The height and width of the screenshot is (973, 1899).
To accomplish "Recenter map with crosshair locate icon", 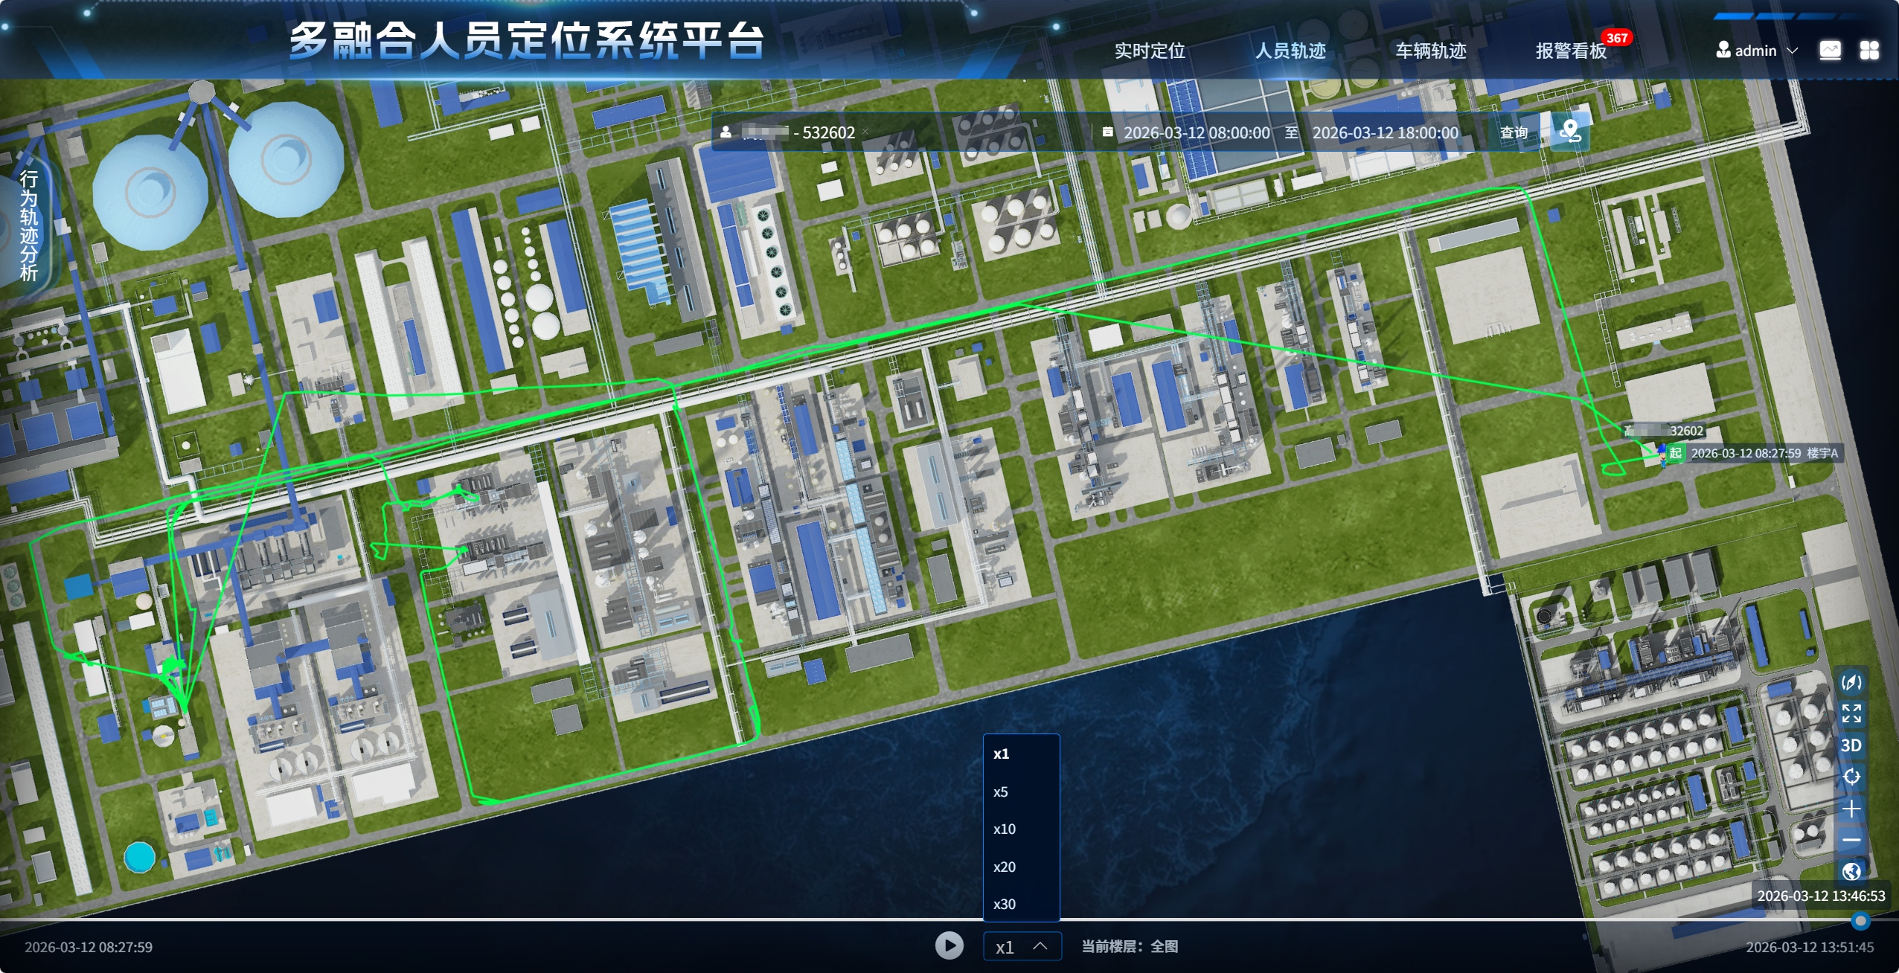I will (1851, 777).
